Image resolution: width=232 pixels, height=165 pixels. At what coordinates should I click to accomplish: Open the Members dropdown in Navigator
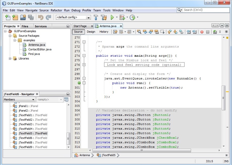click(19, 99)
